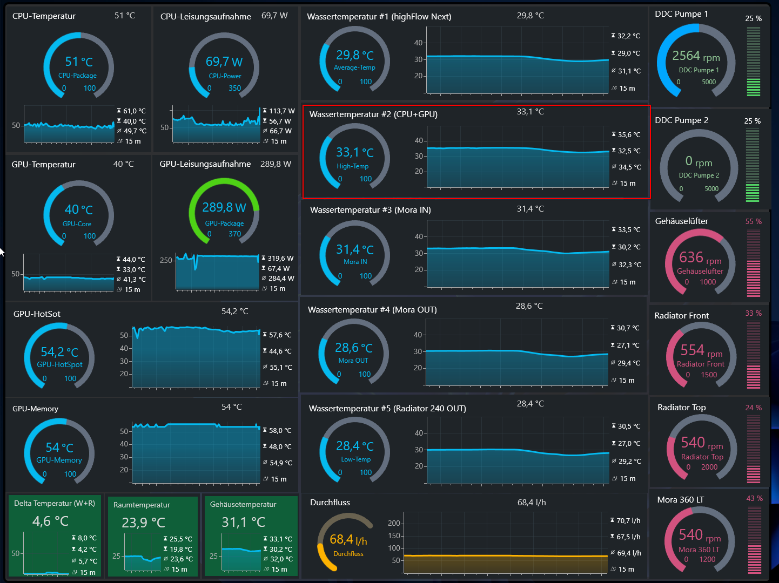Select the Mora 360 LT 540 rpm gauge
Screen dimensions: 779x583
(x=700, y=540)
